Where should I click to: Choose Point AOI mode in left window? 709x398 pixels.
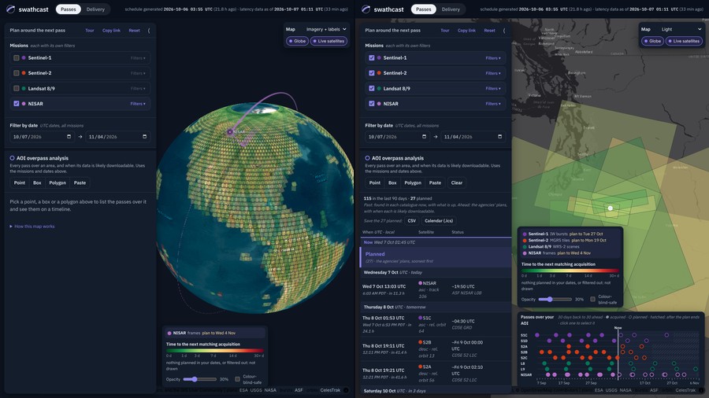pyautogui.click(x=20, y=182)
